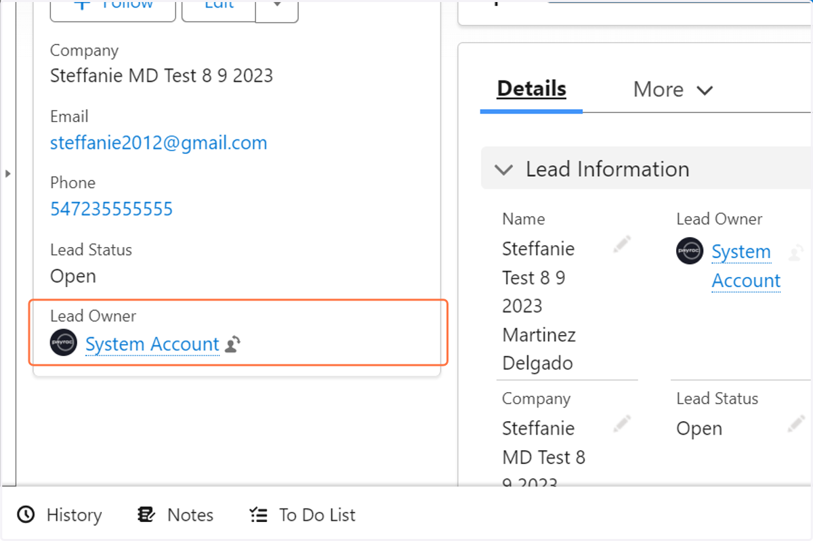This screenshot has width=813, height=541.
Task: Open History in the utility bar
Action: tap(60, 515)
